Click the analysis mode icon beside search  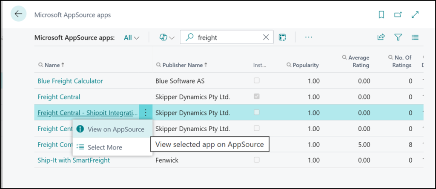(x=282, y=37)
